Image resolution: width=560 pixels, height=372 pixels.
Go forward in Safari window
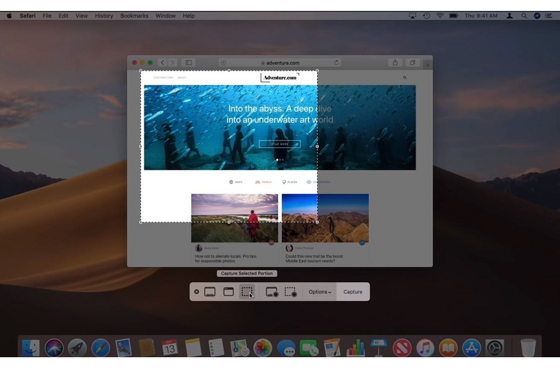172,62
